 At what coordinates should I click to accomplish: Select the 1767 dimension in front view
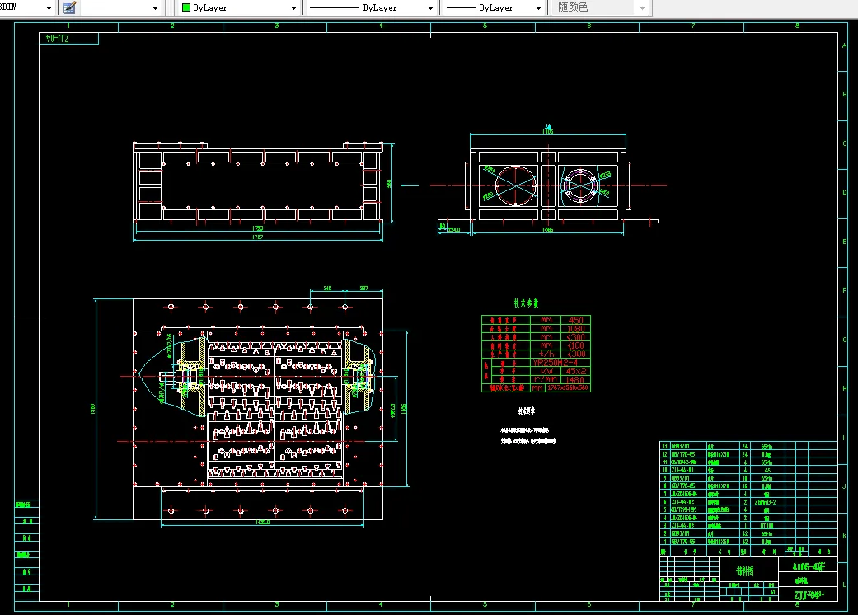pos(258,237)
